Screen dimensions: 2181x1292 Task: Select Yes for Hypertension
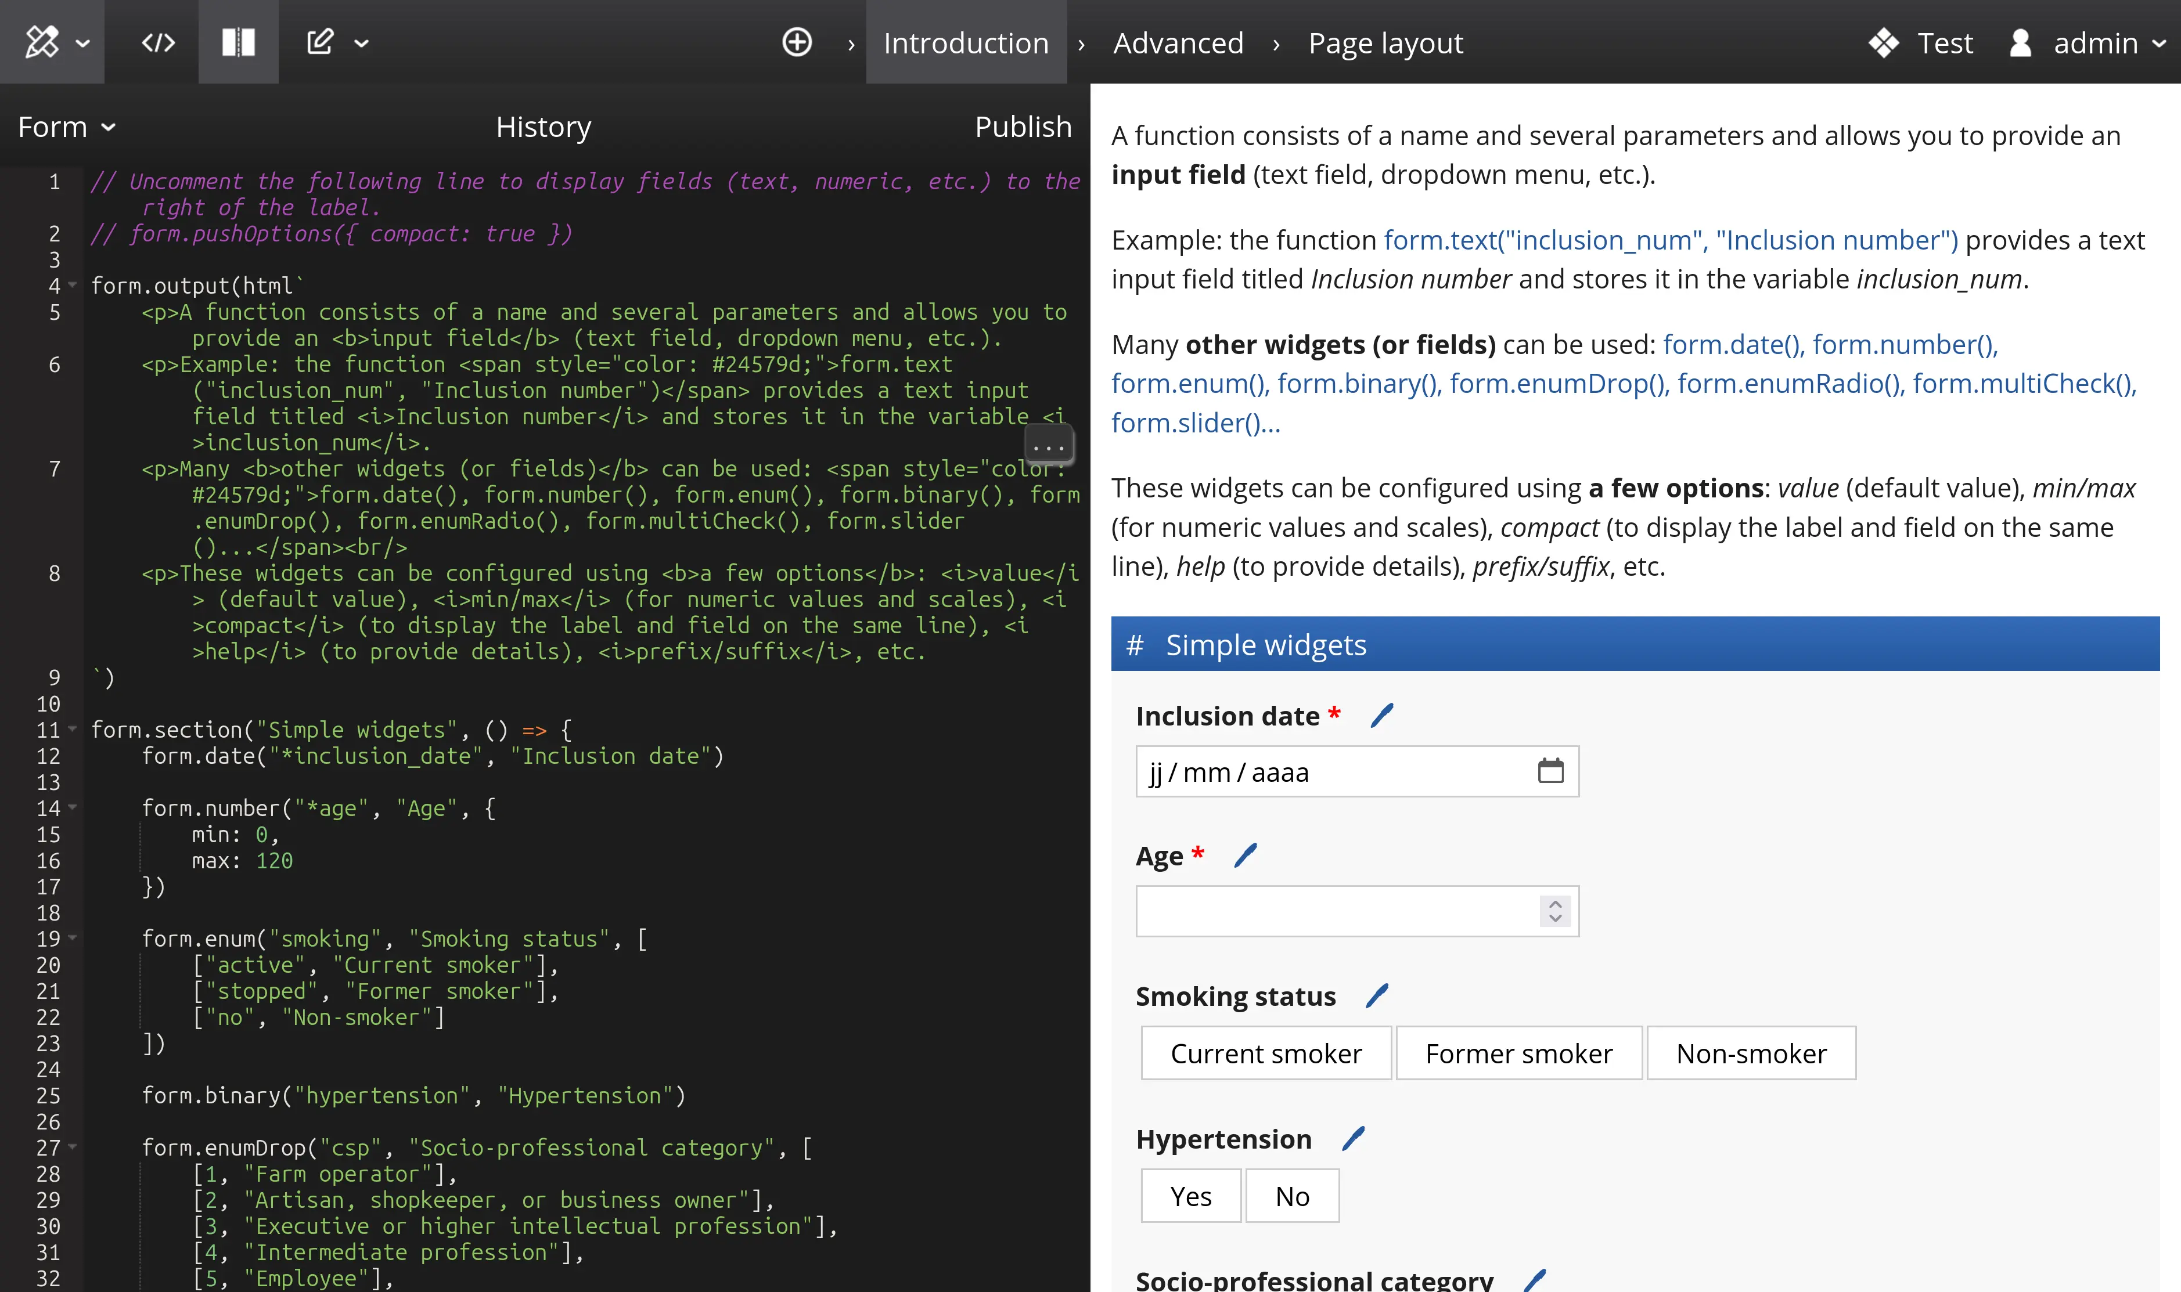pos(1190,1196)
